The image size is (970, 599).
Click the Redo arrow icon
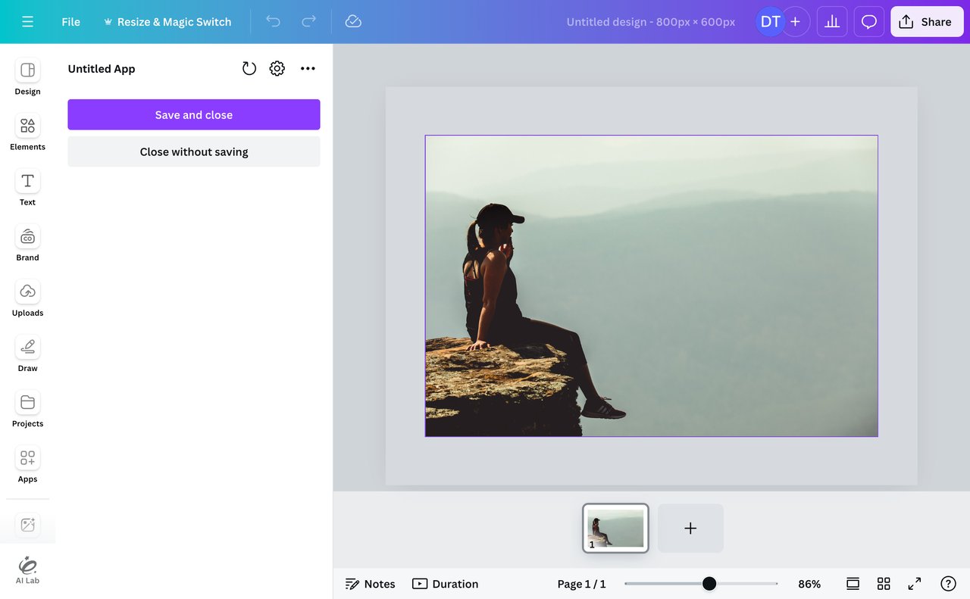tap(308, 22)
